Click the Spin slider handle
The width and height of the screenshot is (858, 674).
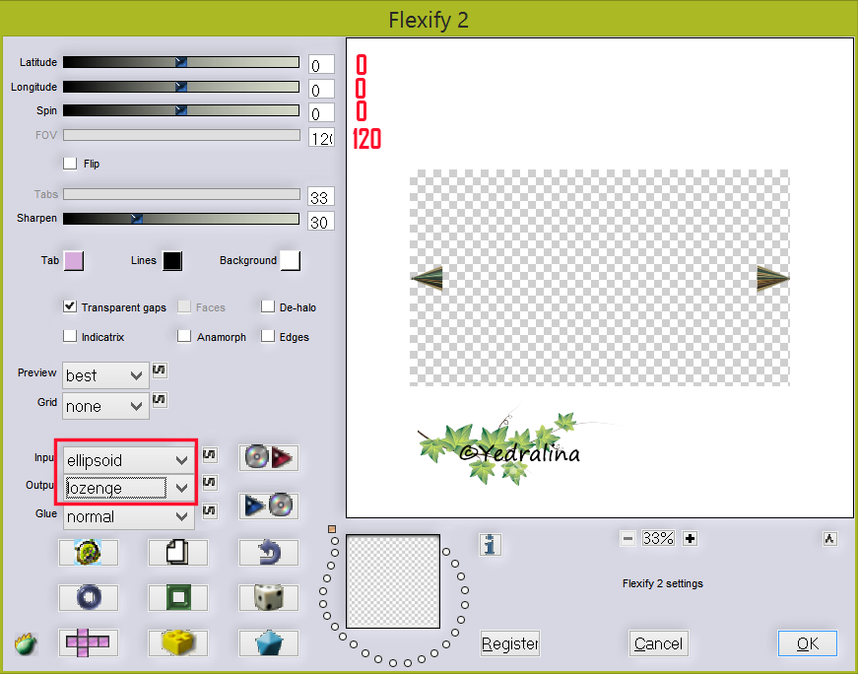(x=181, y=110)
